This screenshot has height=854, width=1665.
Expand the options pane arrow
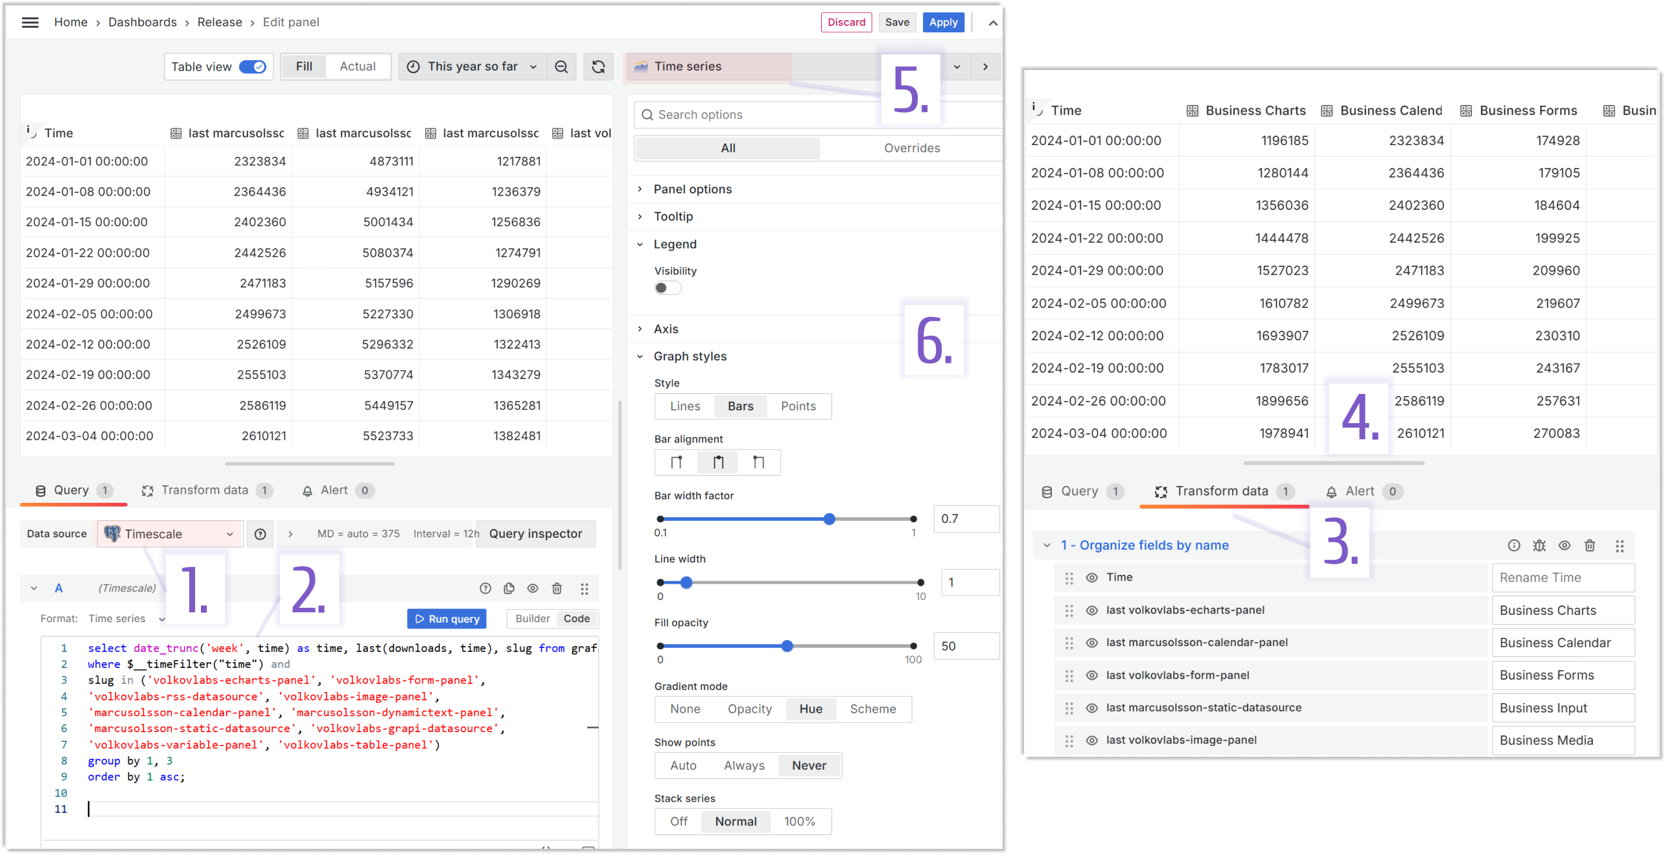pos(985,67)
